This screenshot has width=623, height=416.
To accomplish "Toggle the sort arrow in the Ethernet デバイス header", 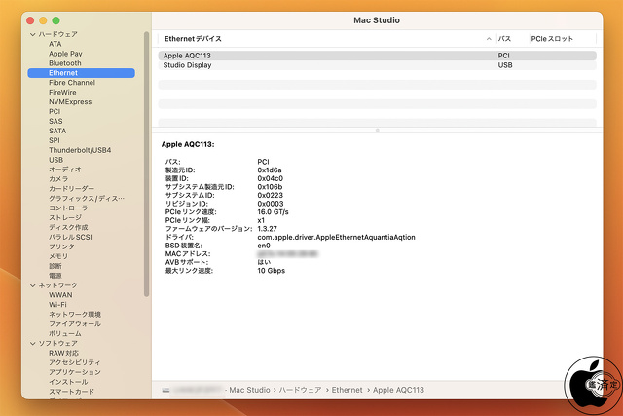I will point(489,39).
